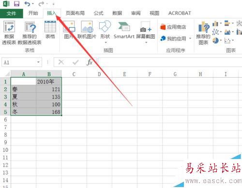Switch to the ACROBAT tab
The height and width of the screenshot is (188, 242).
pyautogui.click(x=180, y=13)
